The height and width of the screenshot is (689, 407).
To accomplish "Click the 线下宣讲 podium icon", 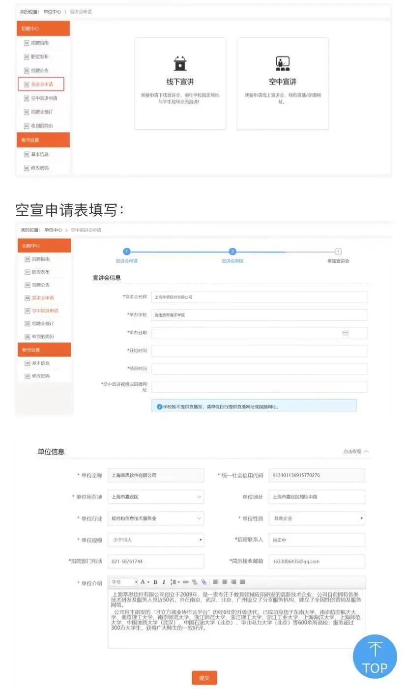I will pyautogui.click(x=180, y=63).
